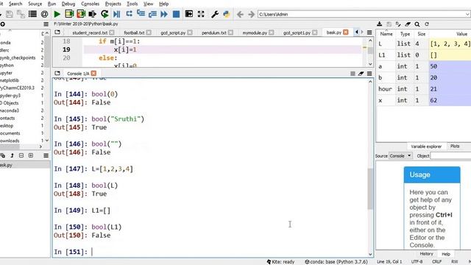Open the file explorer pane options menu
471x265 pixels.
pyautogui.click(x=46, y=24)
